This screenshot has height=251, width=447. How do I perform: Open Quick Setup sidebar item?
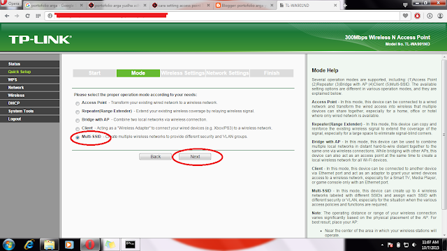pos(29,72)
